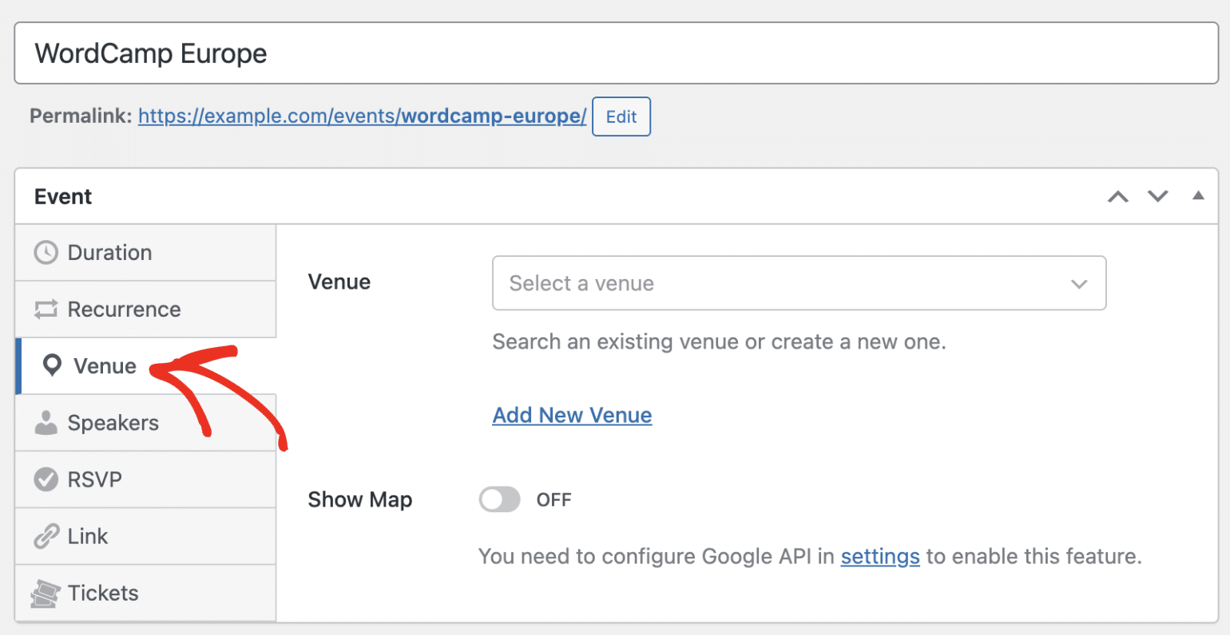Click the permalink Edit button
This screenshot has height=635, width=1230.
coord(621,116)
